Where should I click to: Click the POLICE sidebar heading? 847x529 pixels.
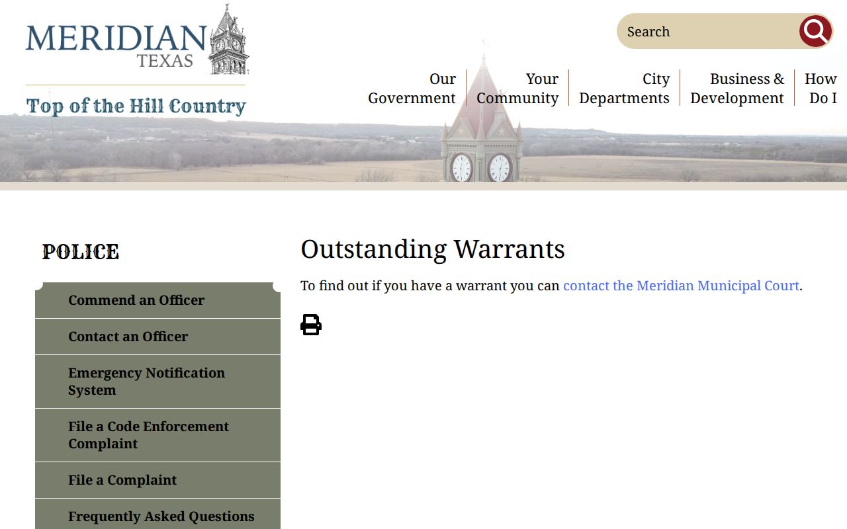[81, 252]
